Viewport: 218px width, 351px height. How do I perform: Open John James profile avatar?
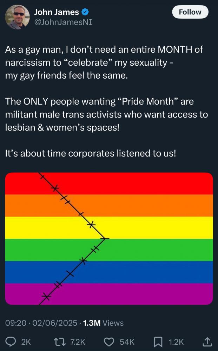point(18,17)
